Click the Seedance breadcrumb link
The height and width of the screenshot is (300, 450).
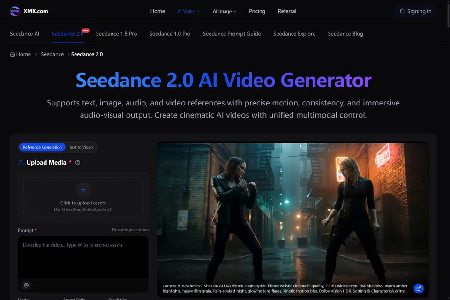pos(52,54)
